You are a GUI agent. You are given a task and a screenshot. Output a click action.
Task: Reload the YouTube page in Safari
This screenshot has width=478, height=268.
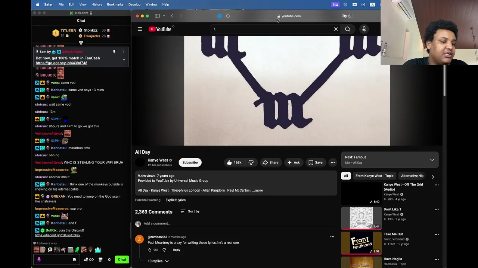click(350, 16)
